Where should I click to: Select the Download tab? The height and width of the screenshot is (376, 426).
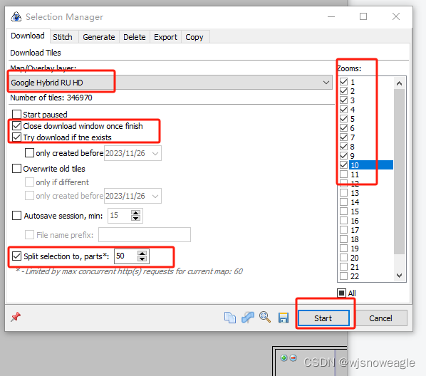28,36
